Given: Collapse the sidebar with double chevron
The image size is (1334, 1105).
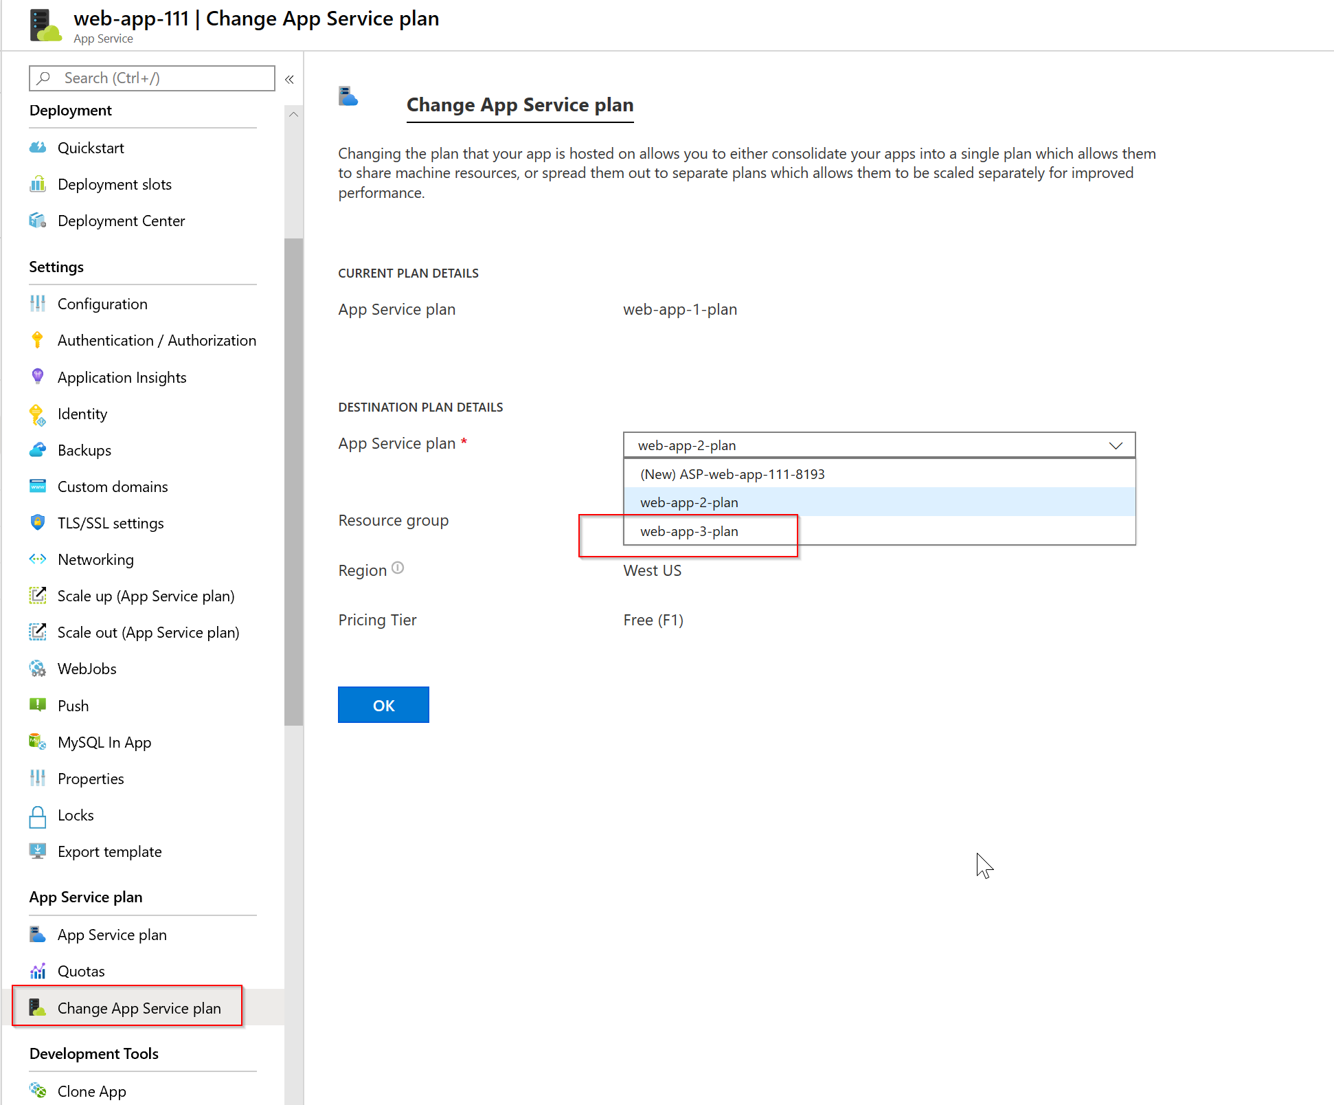Looking at the screenshot, I should point(290,79).
